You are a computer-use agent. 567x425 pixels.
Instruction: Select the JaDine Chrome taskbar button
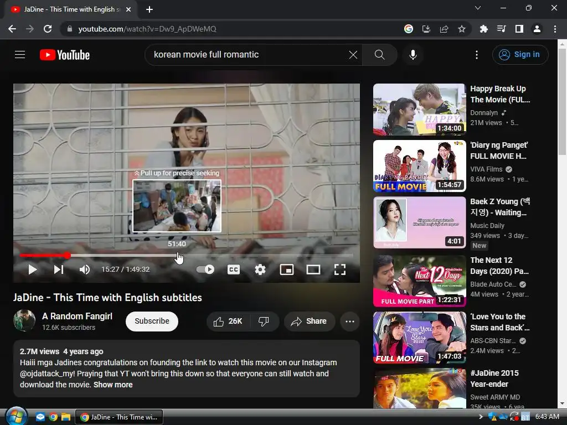coord(119,417)
